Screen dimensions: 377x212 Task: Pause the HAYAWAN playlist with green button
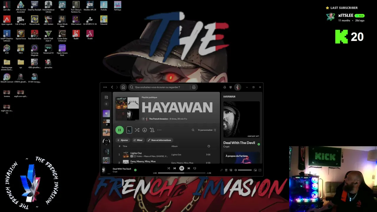(119, 130)
